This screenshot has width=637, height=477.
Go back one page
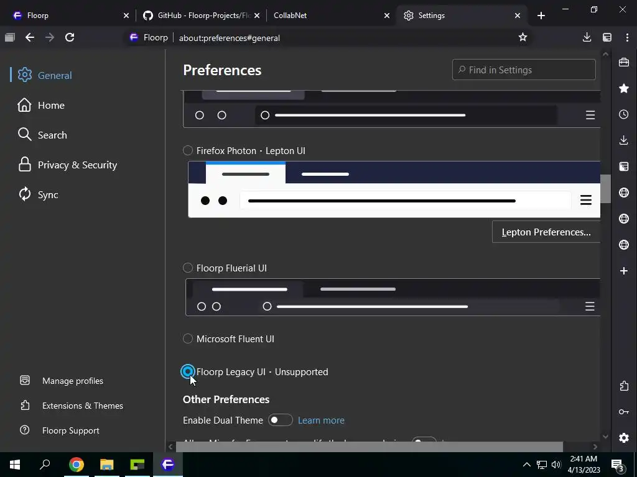click(30, 37)
